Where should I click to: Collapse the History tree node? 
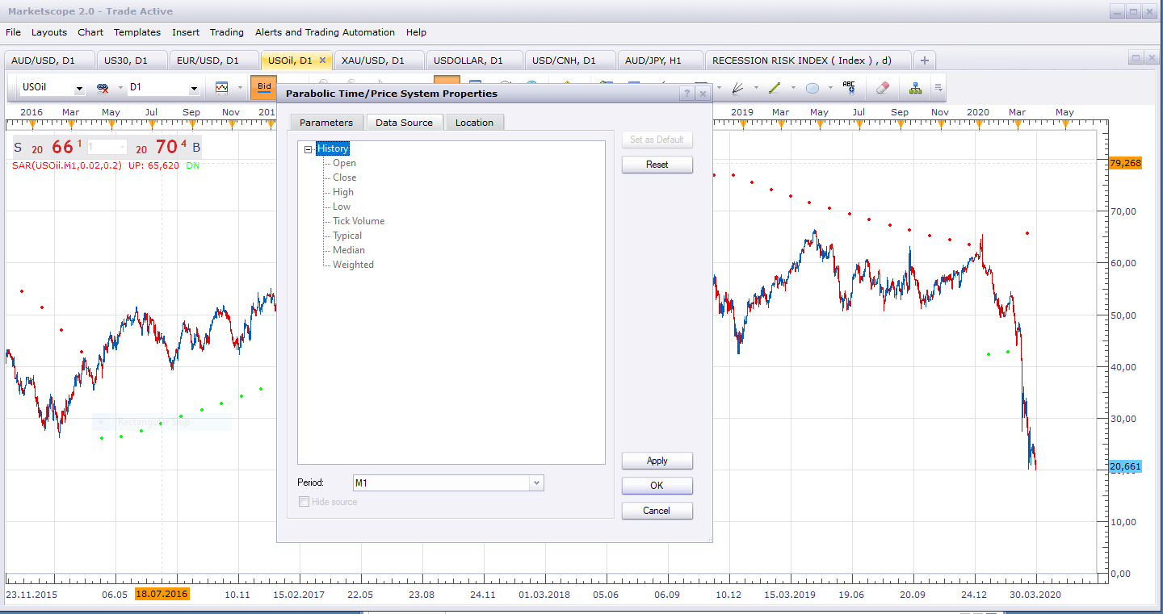[309, 149]
